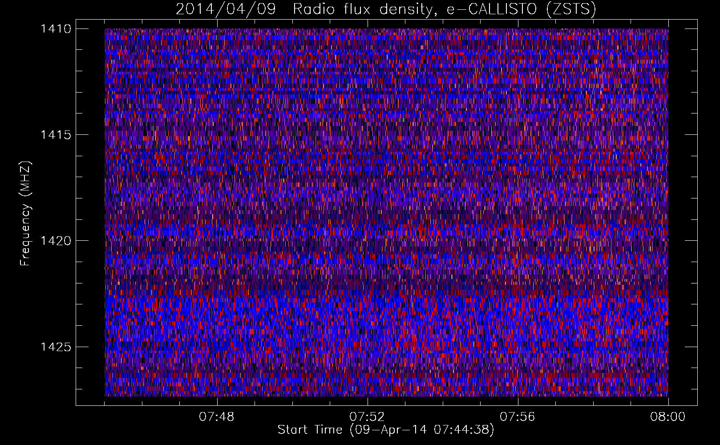Image resolution: width=720 pixels, height=445 pixels.
Task: Click the 07:52 time axis label
Action: coord(367,417)
